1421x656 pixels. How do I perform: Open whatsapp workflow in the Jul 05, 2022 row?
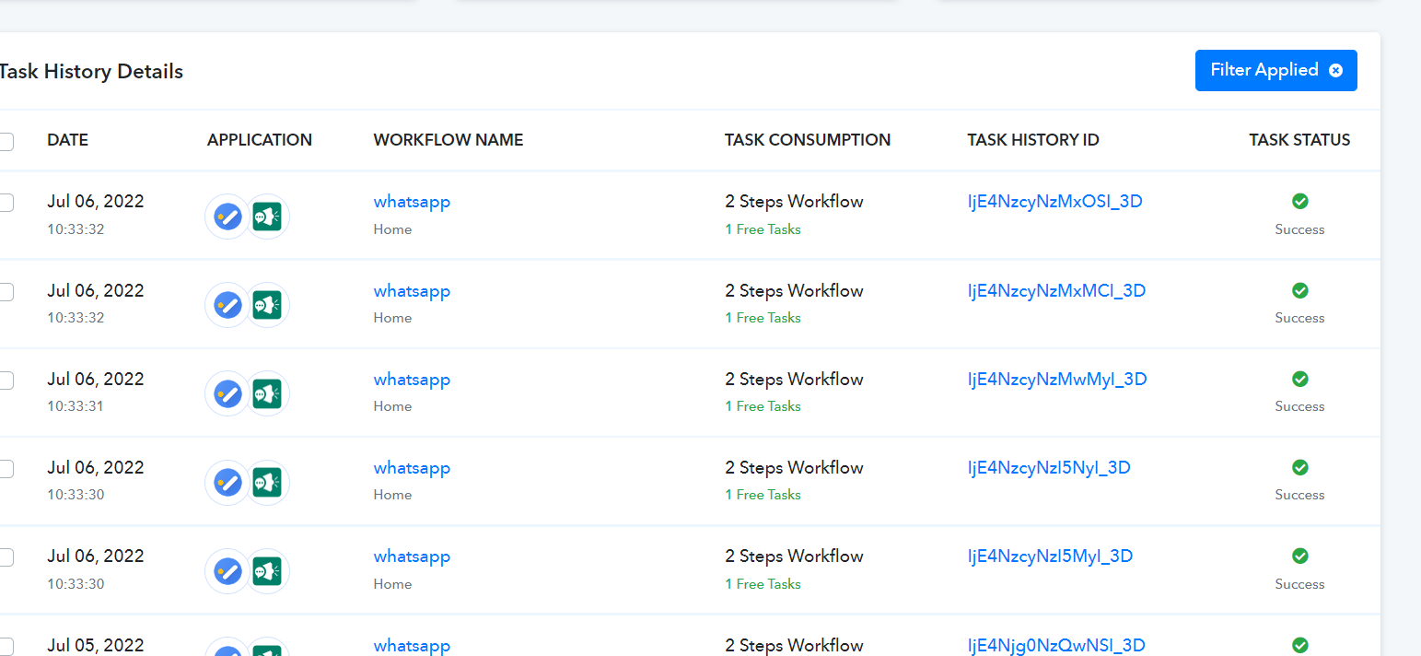pyautogui.click(x=412, y=645)
